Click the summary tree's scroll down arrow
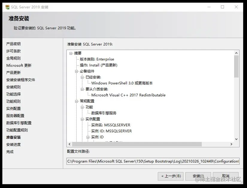 [x=236, y=139]
